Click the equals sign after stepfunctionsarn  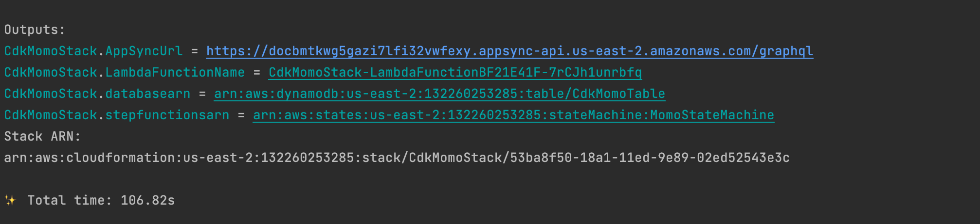pos(241,115)
